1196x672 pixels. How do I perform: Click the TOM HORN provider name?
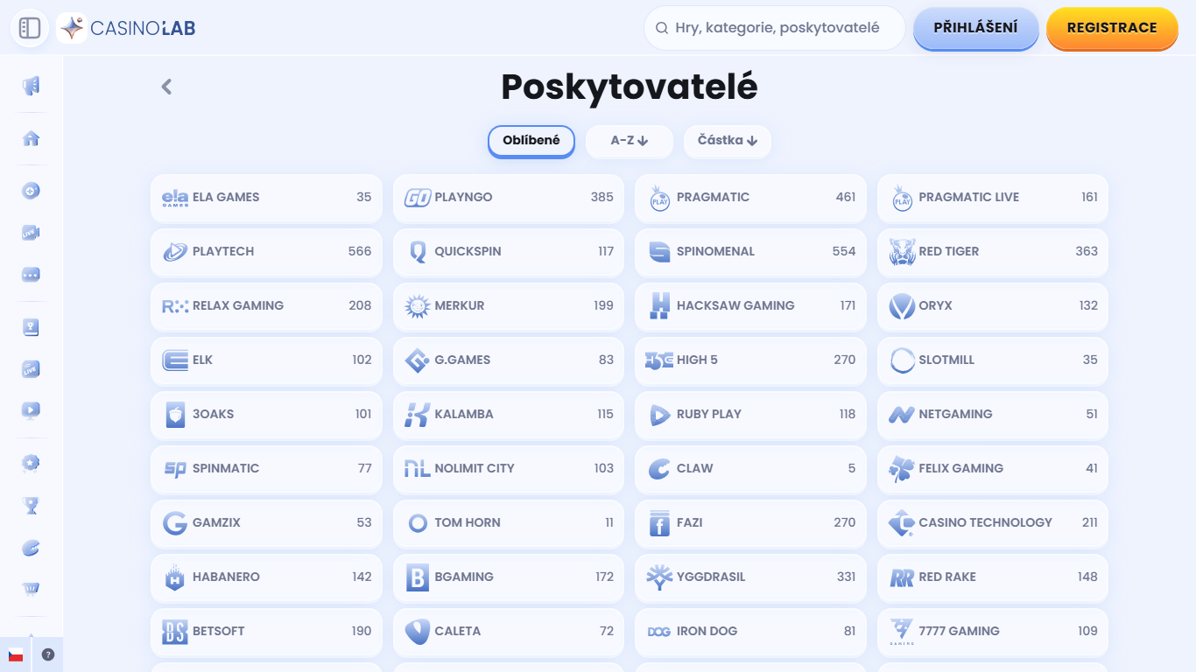(468, 522)
